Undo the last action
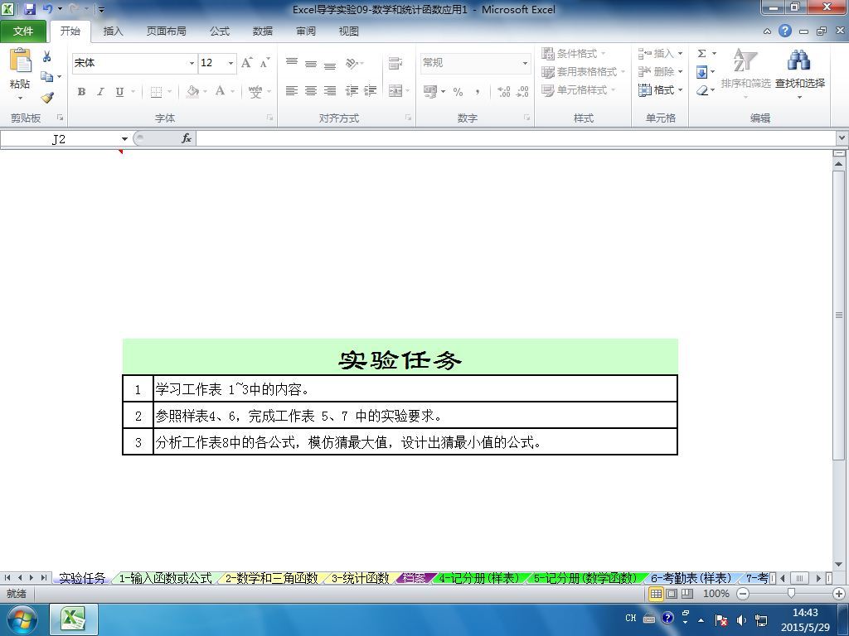The height and width of the screenshot is (636, 849). (x=47, y=9)
